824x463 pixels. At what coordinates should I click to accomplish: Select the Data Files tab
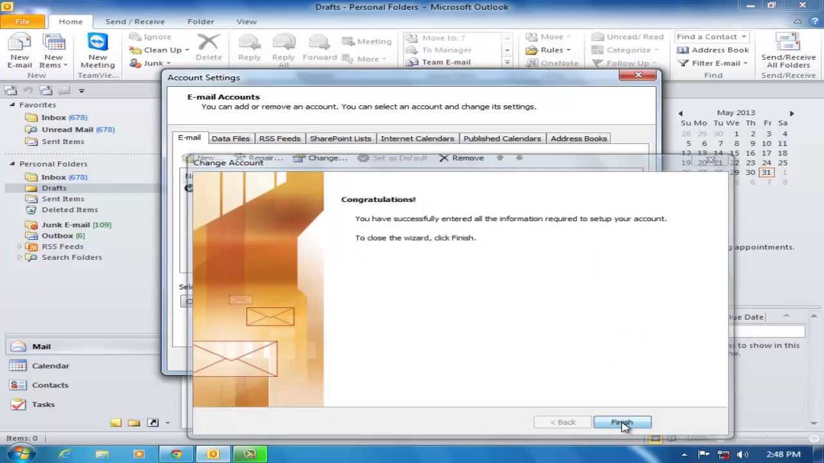coord(230,138)
